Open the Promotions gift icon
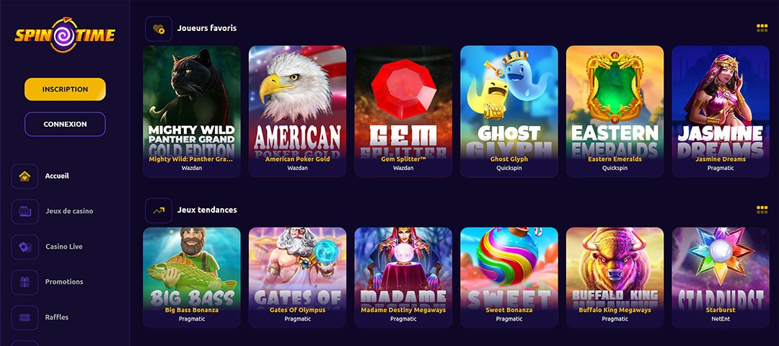 (x=25, y=282)
